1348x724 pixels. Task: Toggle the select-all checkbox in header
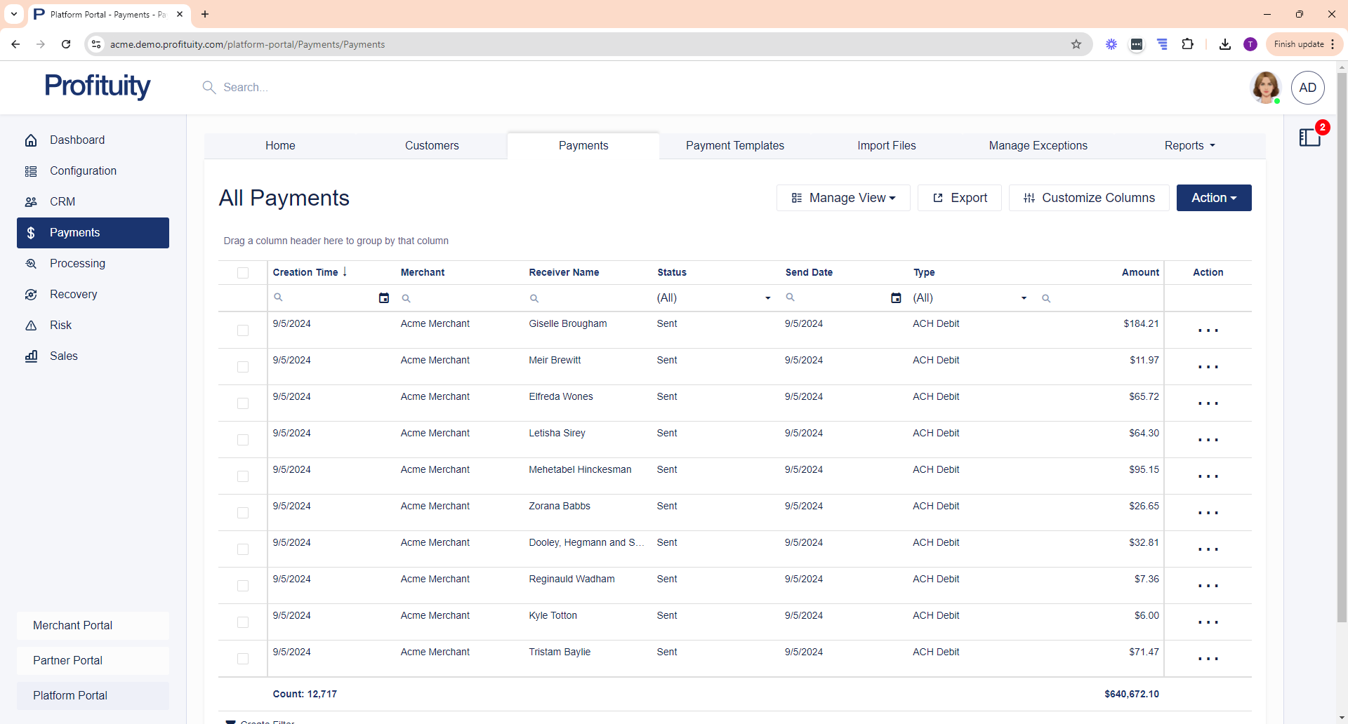(243, 273)
